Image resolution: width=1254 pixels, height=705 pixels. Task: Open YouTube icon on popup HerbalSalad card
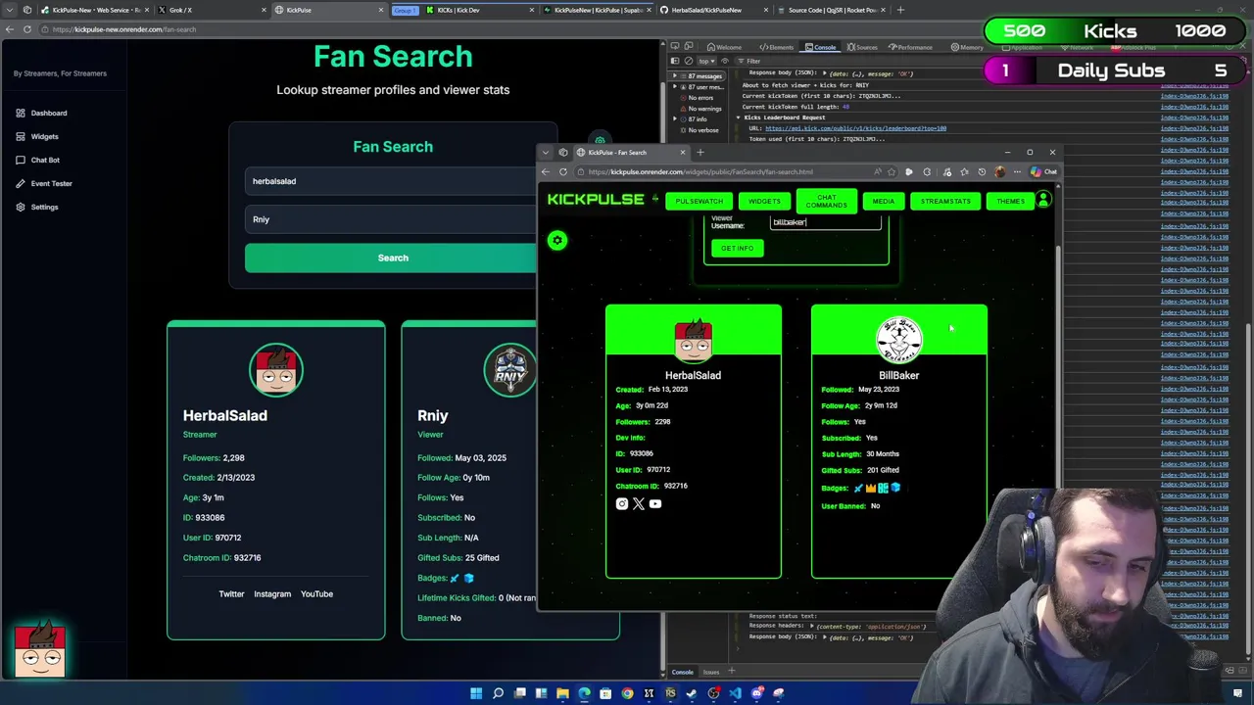pos(655,504)
